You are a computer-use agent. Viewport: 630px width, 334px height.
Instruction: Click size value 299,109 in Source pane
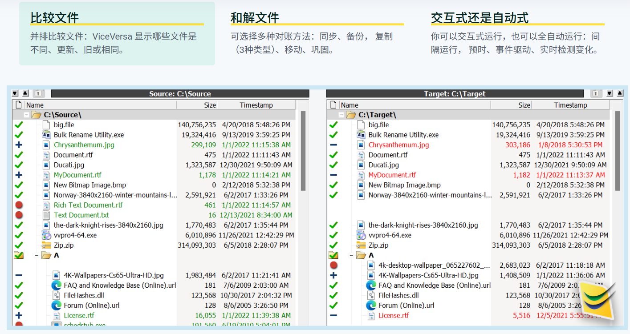click(203, 145)
